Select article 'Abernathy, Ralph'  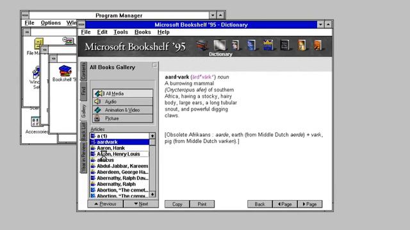[120, 184]
